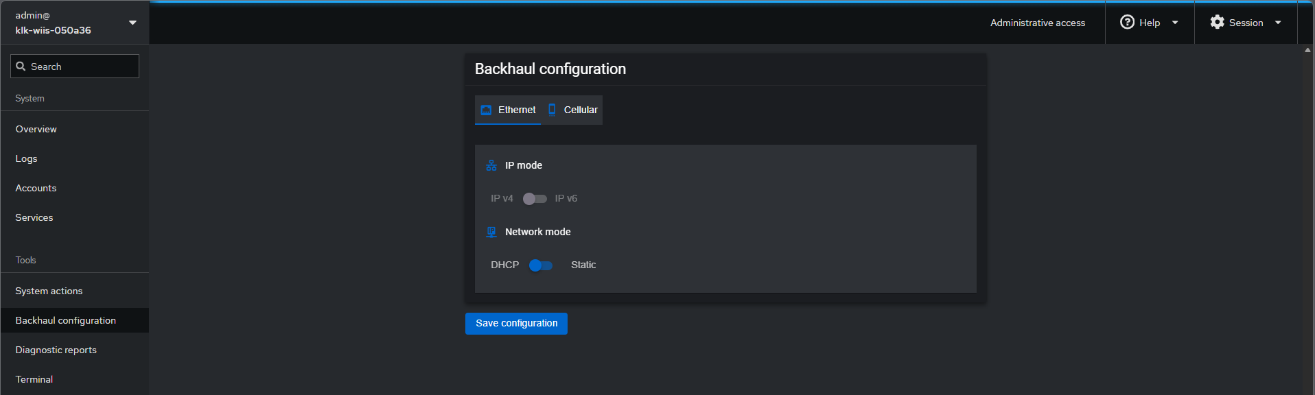Screen dimensions: 1315x395
Task: Toggle the DHCP / Static switch
Action: click(541, 265)
